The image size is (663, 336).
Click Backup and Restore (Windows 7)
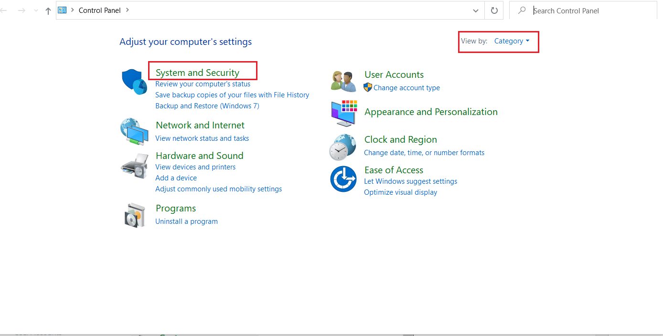pos(207,106)
